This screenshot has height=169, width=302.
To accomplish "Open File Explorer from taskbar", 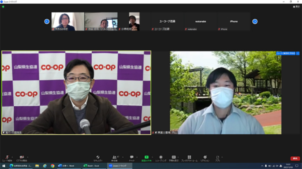I will click(x=37, y=166).
